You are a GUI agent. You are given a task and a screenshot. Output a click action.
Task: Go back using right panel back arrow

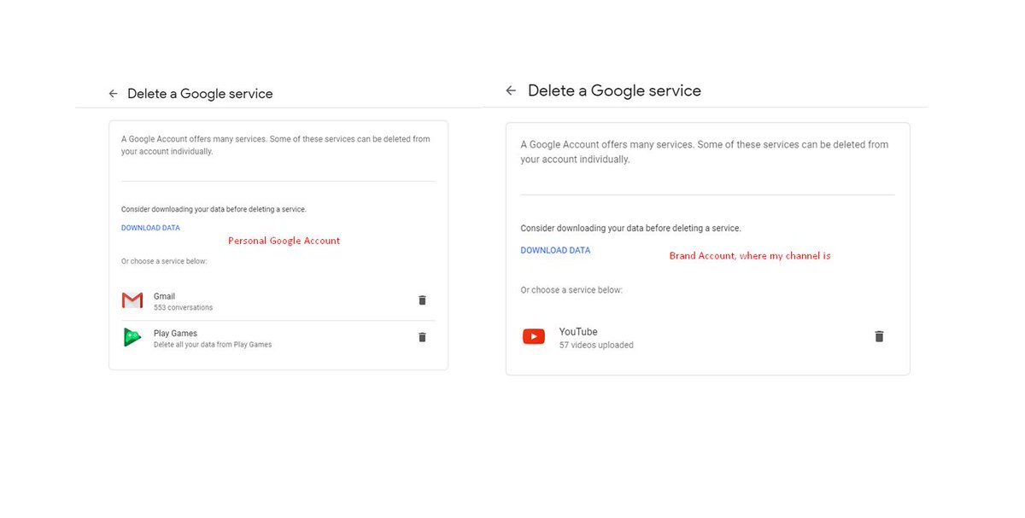[511, 90]
